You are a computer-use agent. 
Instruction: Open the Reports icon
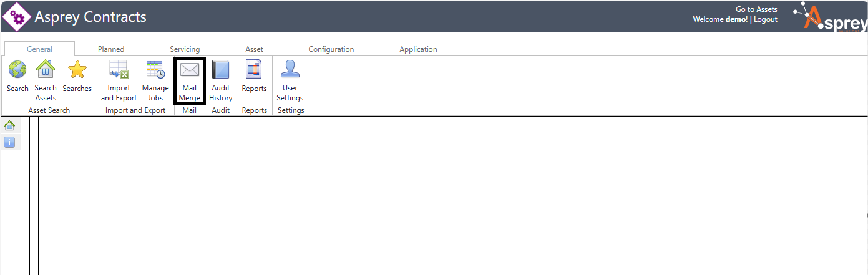254,70
